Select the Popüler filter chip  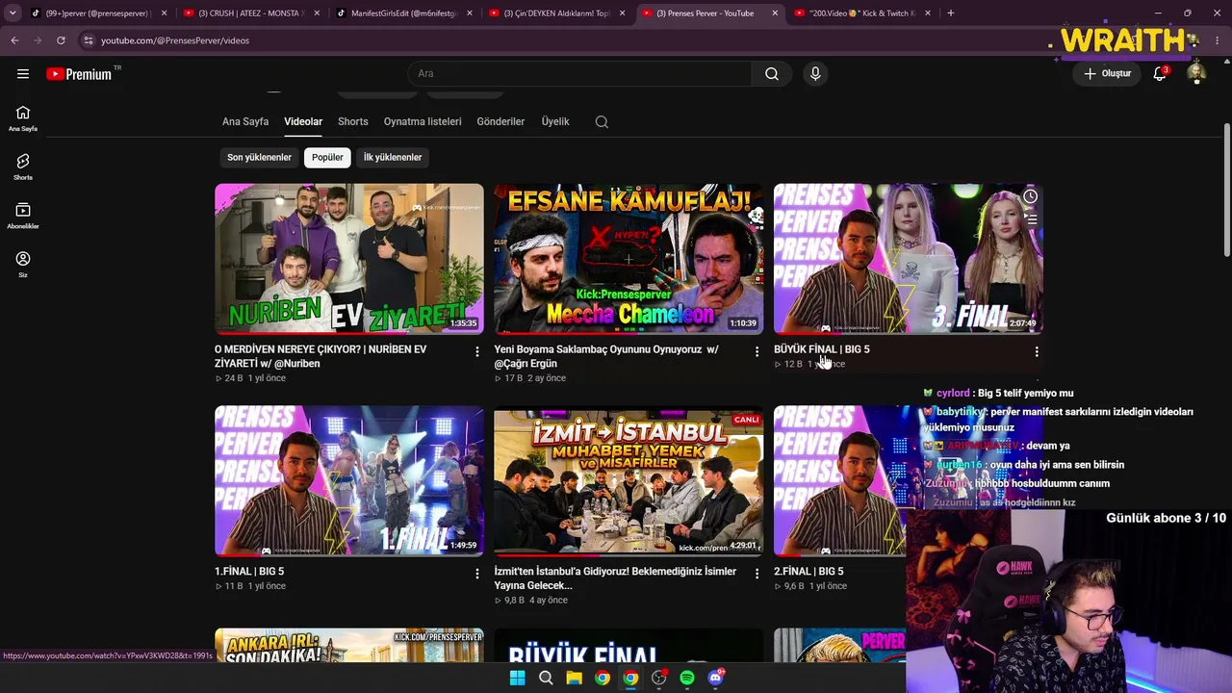pos(327,157)
